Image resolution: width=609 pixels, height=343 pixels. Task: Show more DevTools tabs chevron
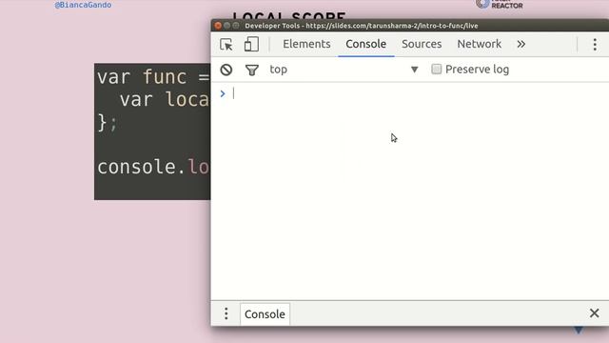[521, 44]
